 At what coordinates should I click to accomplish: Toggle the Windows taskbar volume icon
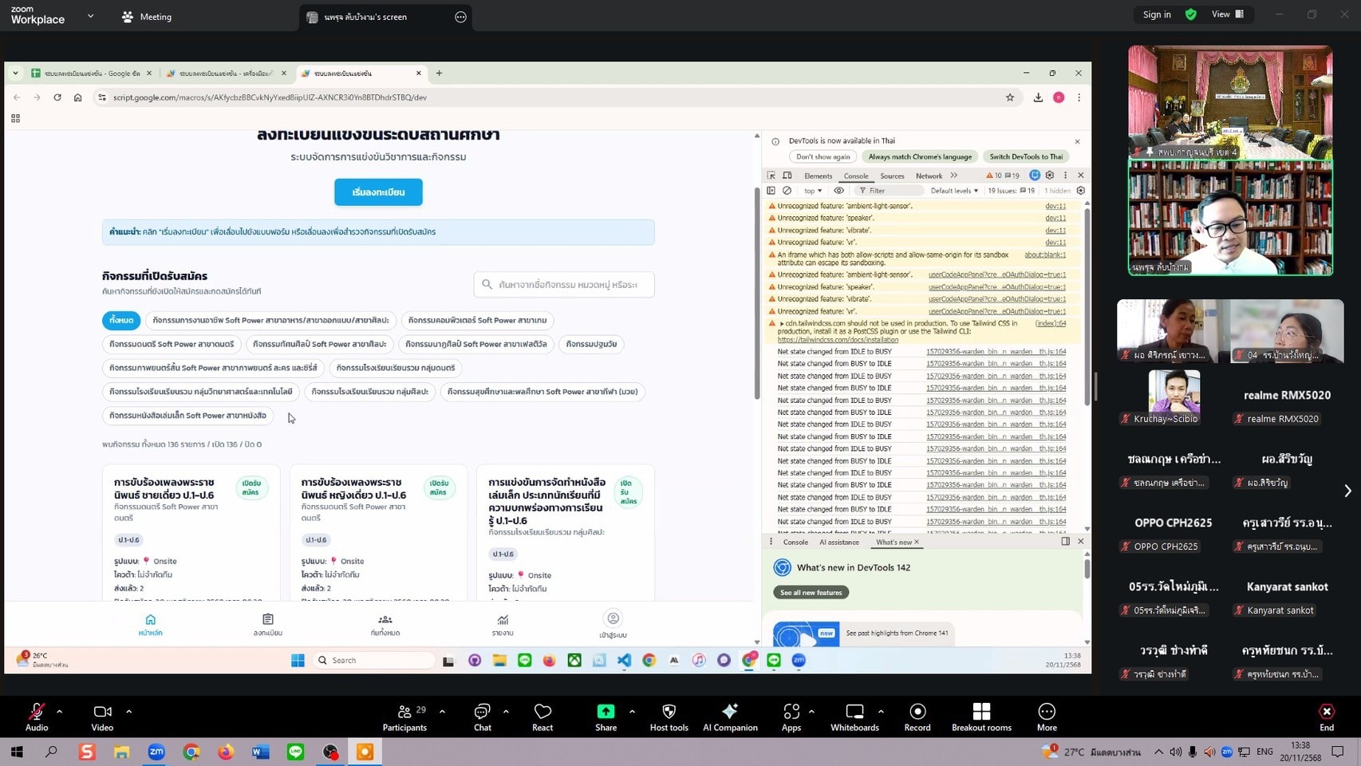(1209, 752)
